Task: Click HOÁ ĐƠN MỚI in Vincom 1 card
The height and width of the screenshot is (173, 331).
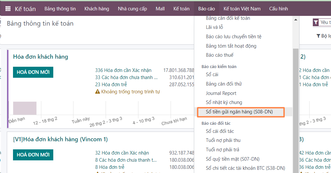Action: coord(33,155)
